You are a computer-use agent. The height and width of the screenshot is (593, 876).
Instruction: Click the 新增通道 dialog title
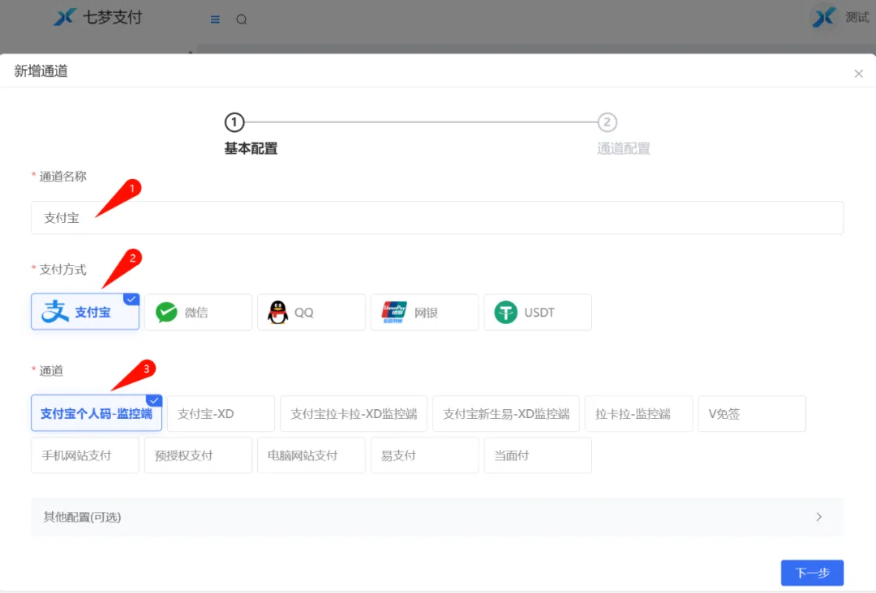coord(41,70)
